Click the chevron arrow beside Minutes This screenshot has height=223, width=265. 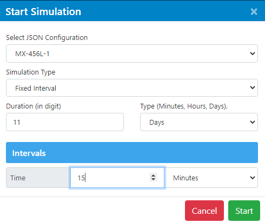point(253,178)
